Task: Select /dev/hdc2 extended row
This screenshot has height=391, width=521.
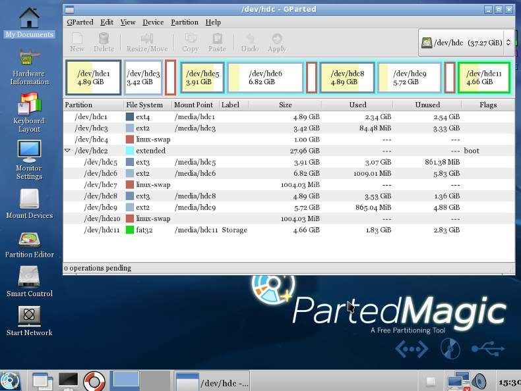Action: (289, 151)
